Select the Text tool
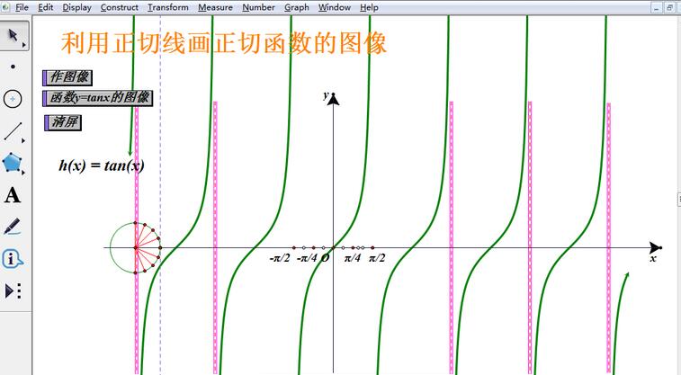 pos(13,195)
